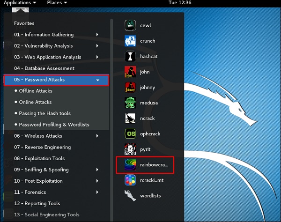The height and width of the screenshot is (222, 281).
Task: Click the hashcat icon
Action: (130, 56)
